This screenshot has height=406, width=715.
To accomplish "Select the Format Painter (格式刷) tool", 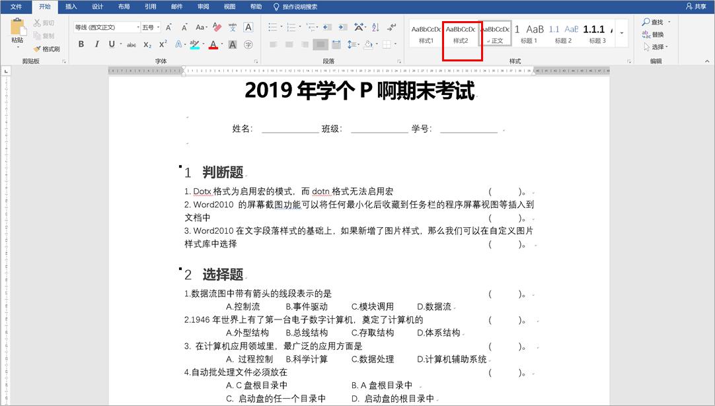I will coord(43,48).
